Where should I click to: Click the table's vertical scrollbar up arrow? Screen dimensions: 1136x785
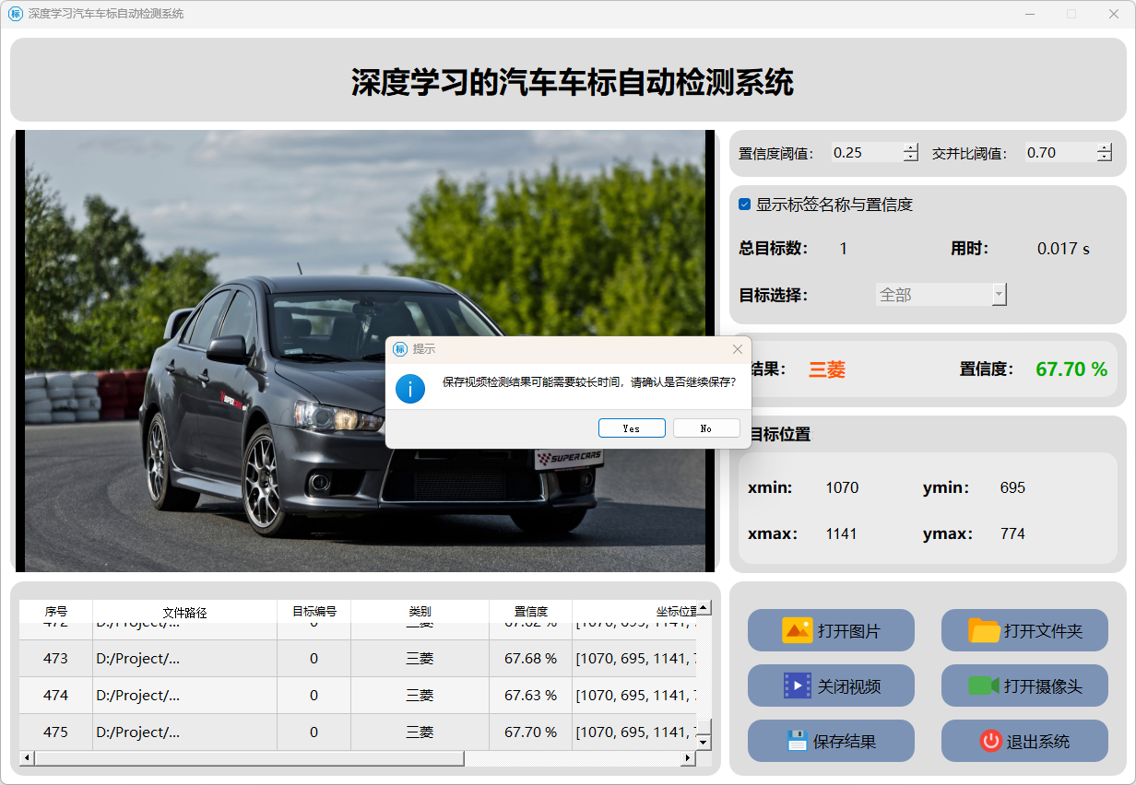(x=703, y=608)
